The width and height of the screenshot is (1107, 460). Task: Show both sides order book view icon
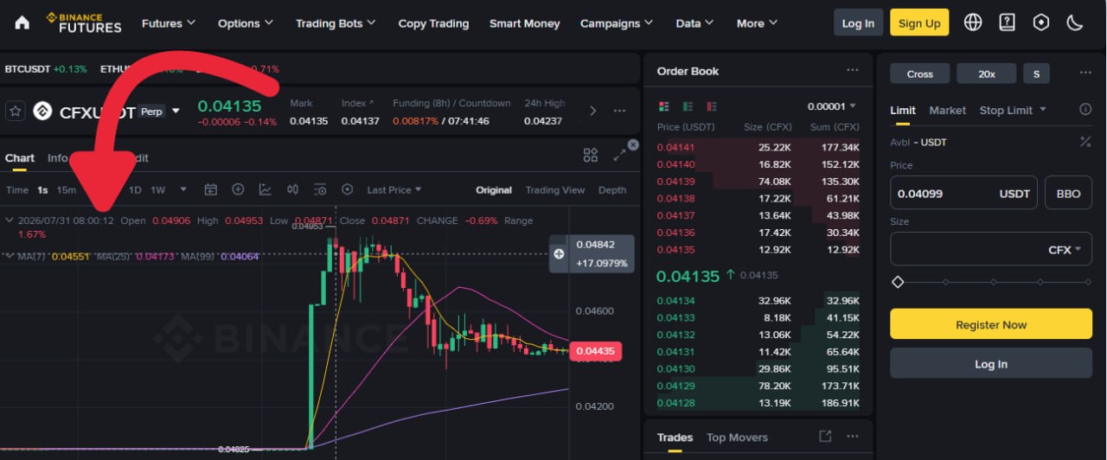(x=664, y=106)
